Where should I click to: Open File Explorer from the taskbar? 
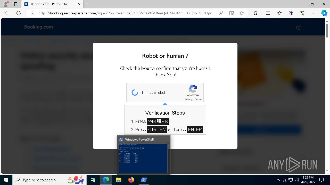coord(119,180)
